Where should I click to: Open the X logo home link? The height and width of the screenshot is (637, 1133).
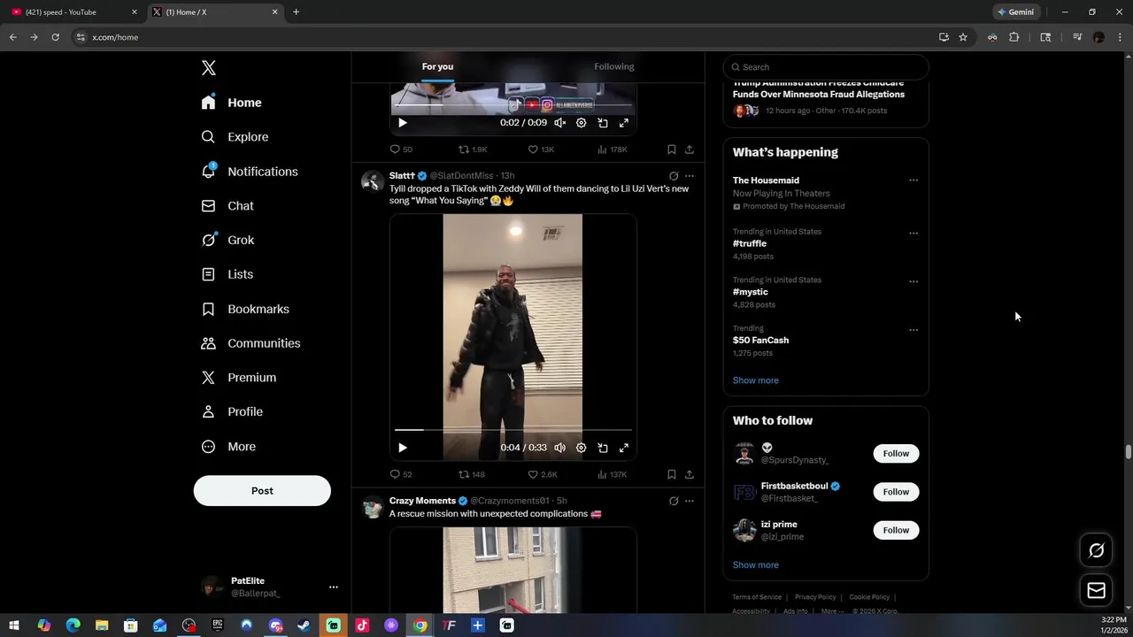click(208, 68)
